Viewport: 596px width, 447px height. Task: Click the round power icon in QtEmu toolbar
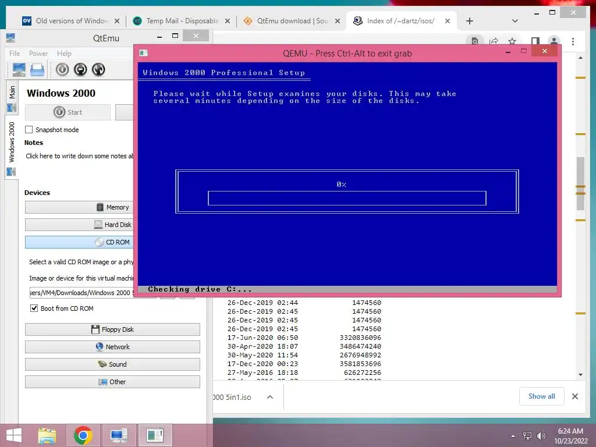[x=62, y=70]
